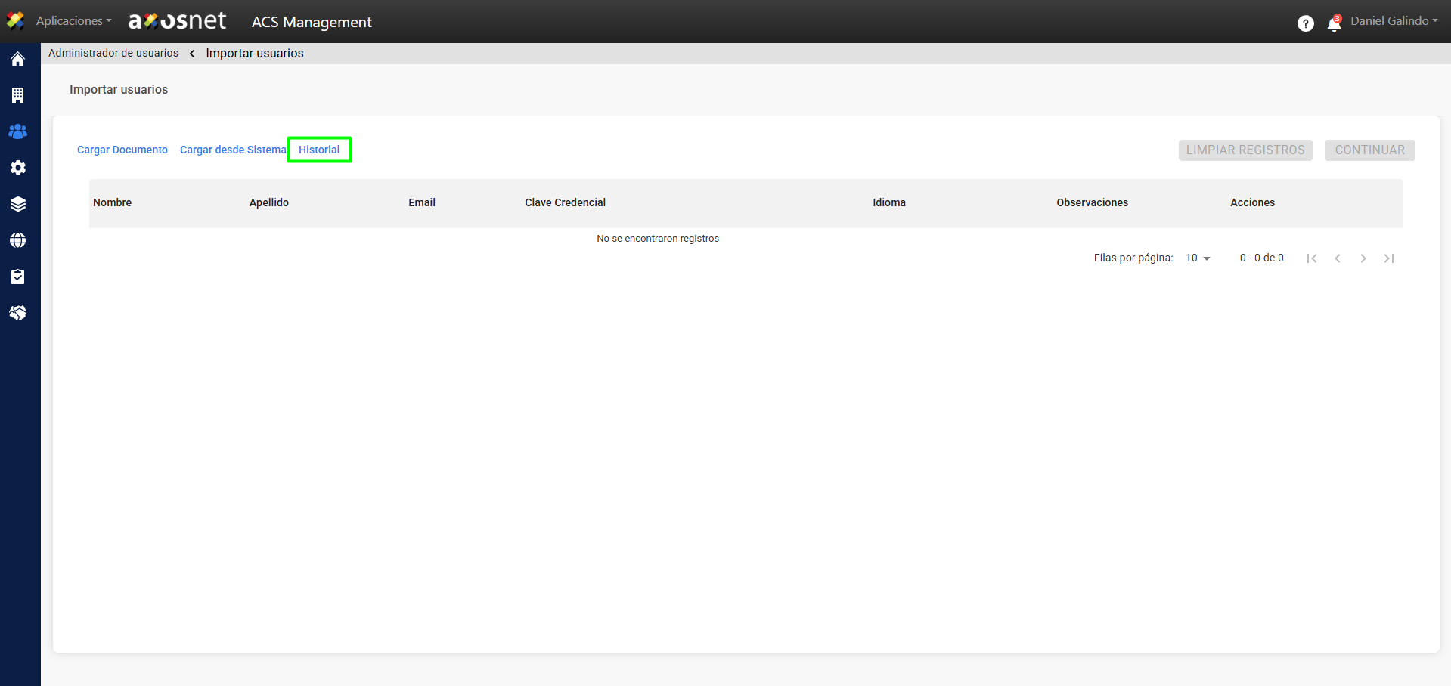Click the CONTINUAR button

pos(1369,150)
